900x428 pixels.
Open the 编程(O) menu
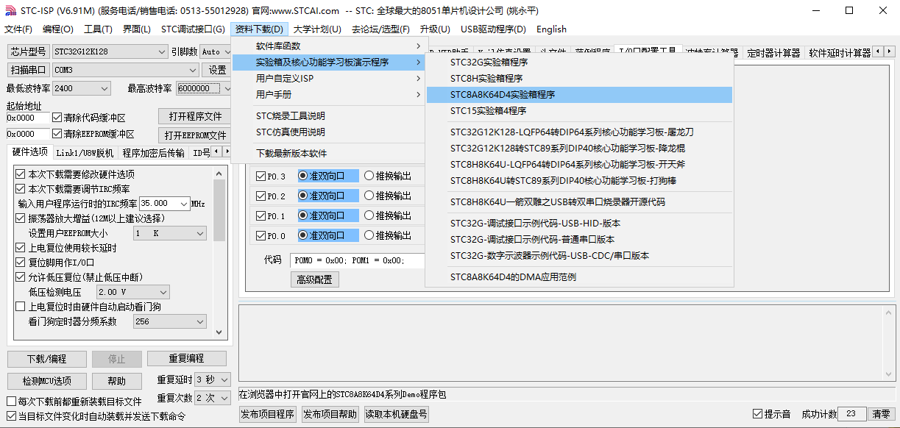click(x=58, y=29)
